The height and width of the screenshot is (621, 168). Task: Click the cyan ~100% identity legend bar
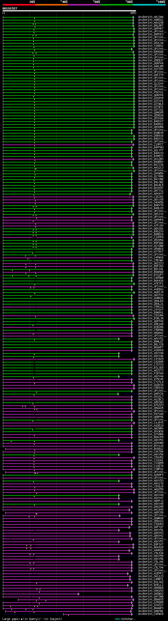click(149, 5)
